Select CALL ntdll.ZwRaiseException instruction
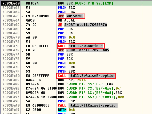This screenshot has height=114, width=152. point(87,76)
